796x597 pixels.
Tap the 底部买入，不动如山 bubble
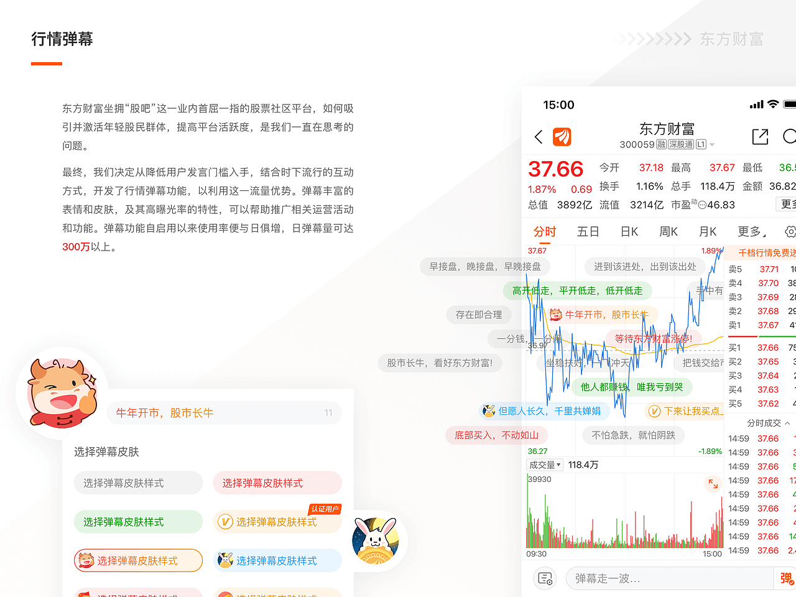[496, 435]
